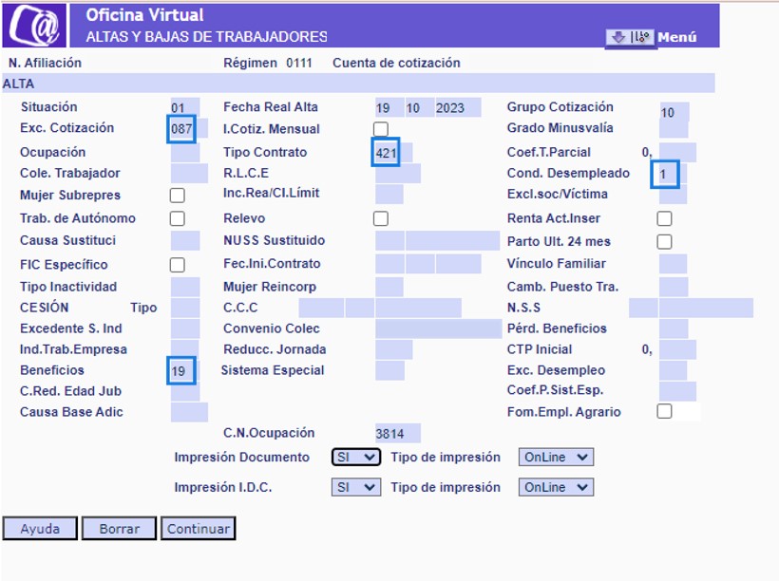Tick the I.Cotiz. Mensual checkbox
This screenshot has height=581, width=779.
tap(381, 129)
